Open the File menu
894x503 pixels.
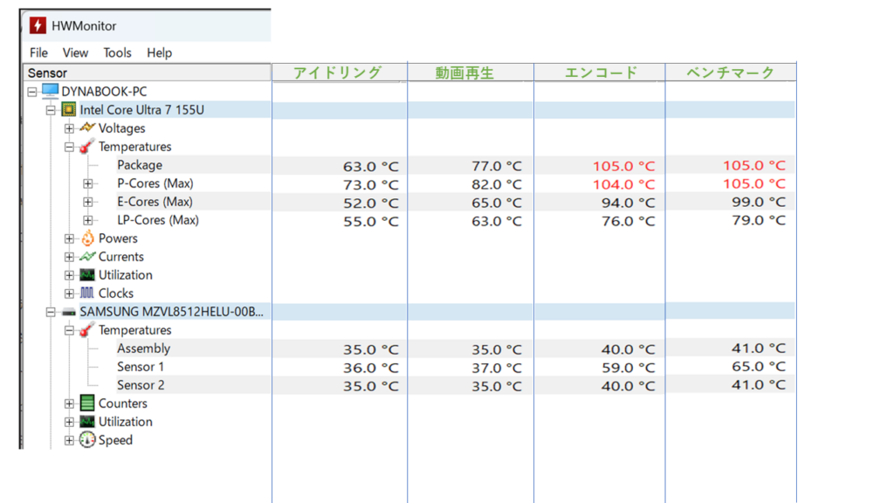click(x=38, y=52)
